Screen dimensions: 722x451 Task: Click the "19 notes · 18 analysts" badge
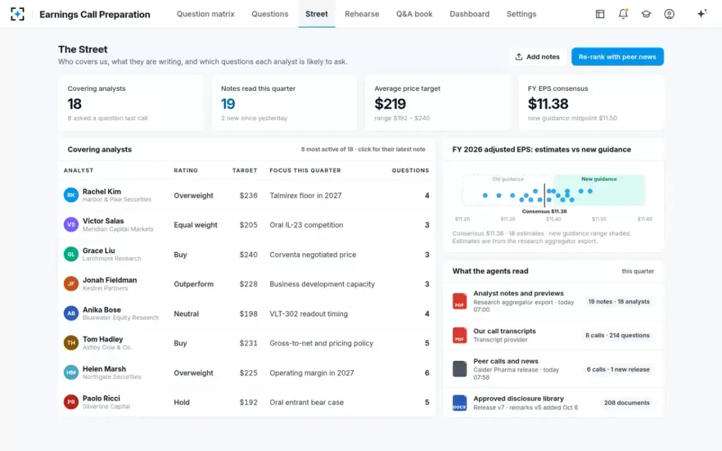pos(619,302)
